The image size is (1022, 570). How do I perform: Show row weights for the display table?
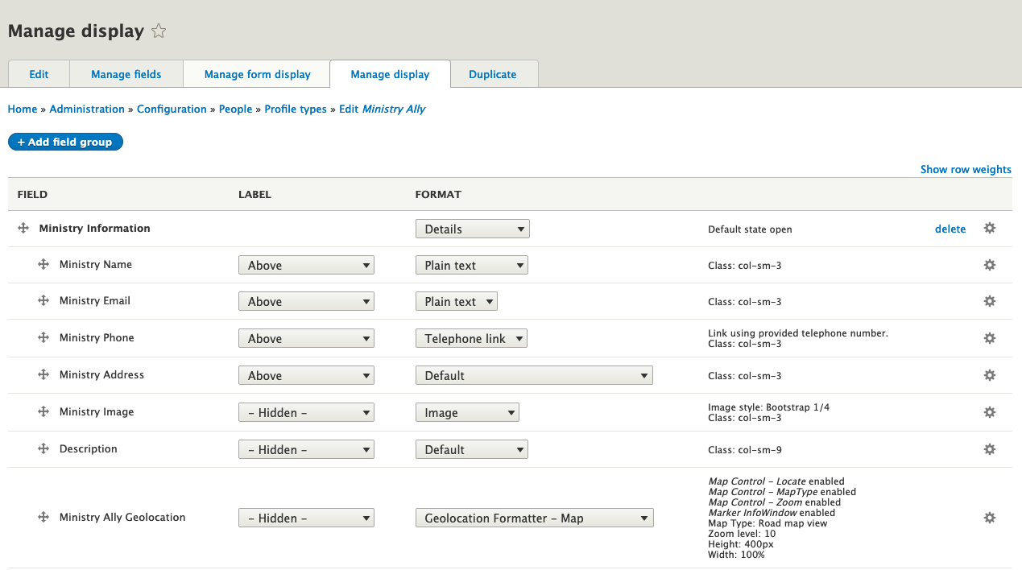click(966, 169)
